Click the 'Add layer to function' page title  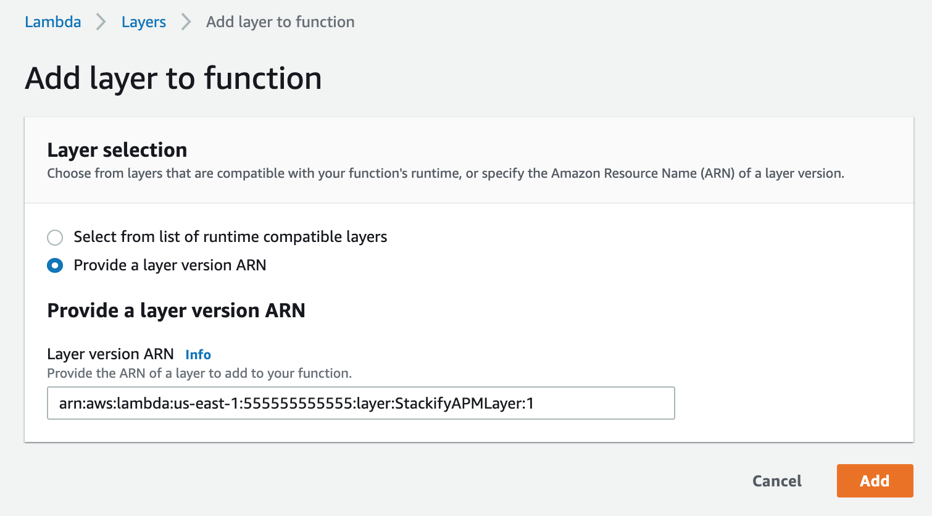pos(173,78)
